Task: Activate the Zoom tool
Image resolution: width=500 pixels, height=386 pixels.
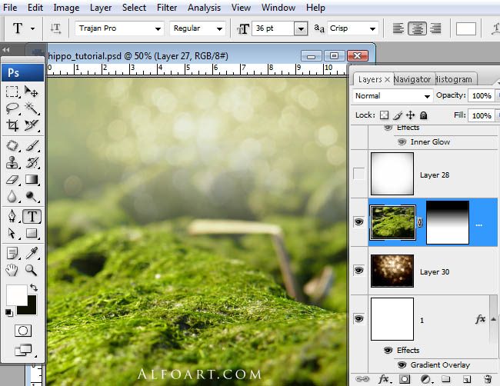Action: (x=32, y=270)
